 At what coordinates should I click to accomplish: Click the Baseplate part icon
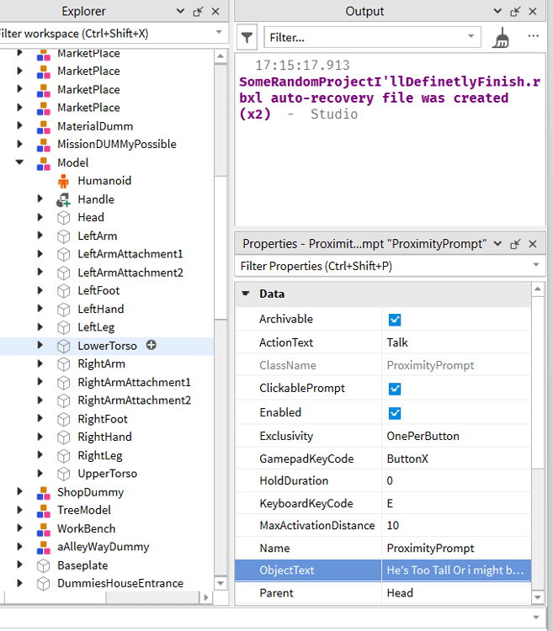tap(43, 566)
